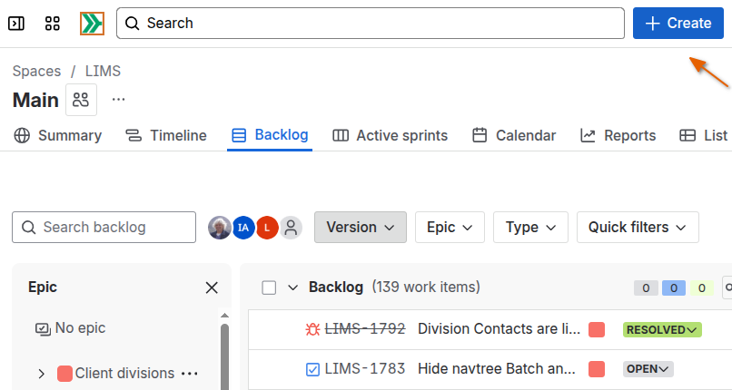Viewport: 732px width, 390px height.
Task: Switch to the Timeline tab
Action: click(x=166, y=136)
